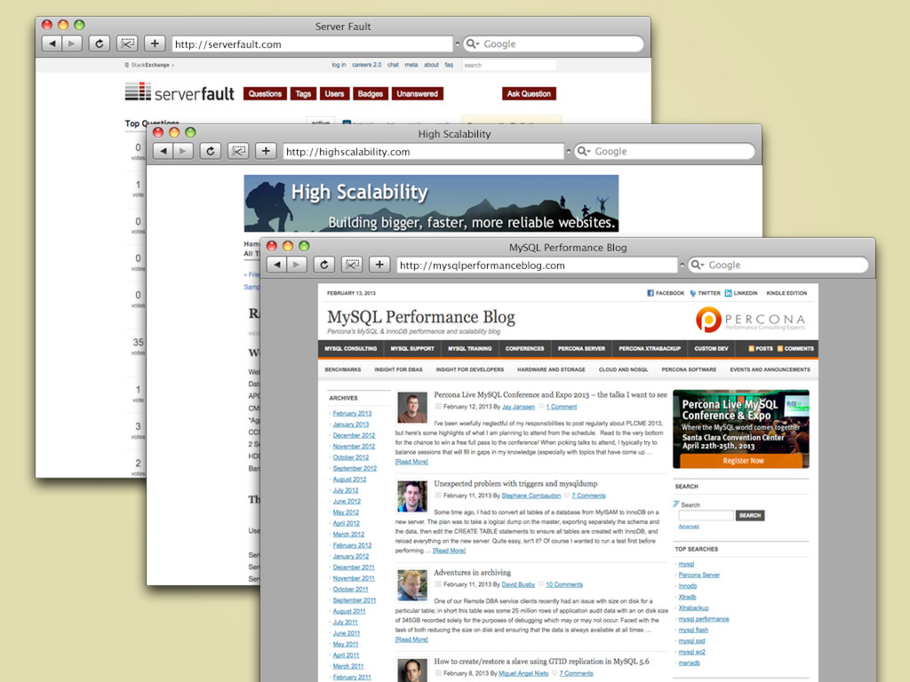Image resolution: width=910 pixels, height=682 pixels.
Task: Click the blog SEARCH button
Action: pos(750,516)
